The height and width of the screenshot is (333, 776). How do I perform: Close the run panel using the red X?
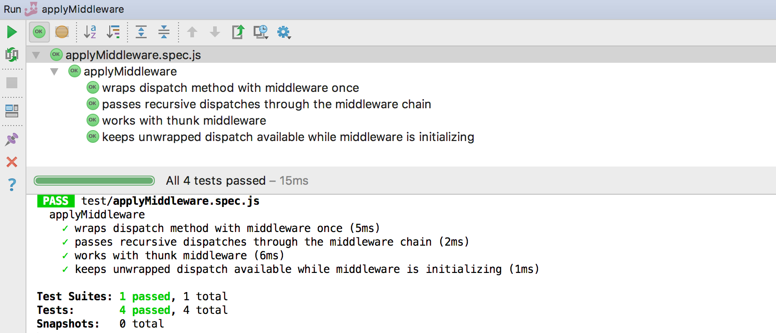pyautogui.click(x=12, y=162)
